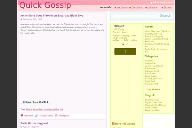
Task: Select the first ad carousel dot
Action: click(x=123, y=44)
